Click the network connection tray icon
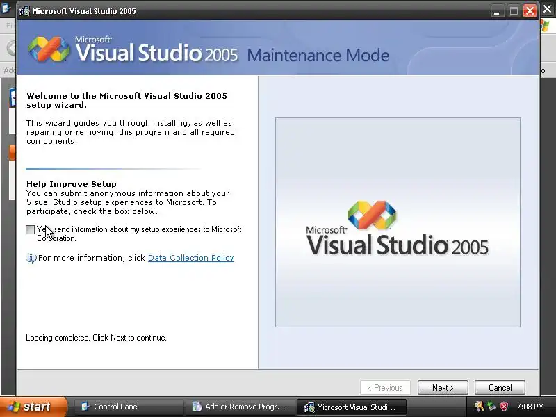This screenshot has height=417, width=556. 491,407
